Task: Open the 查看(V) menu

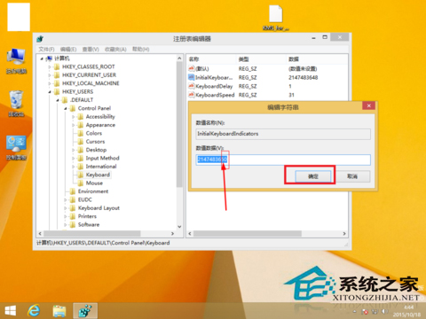Action: (x=91, y=50)
